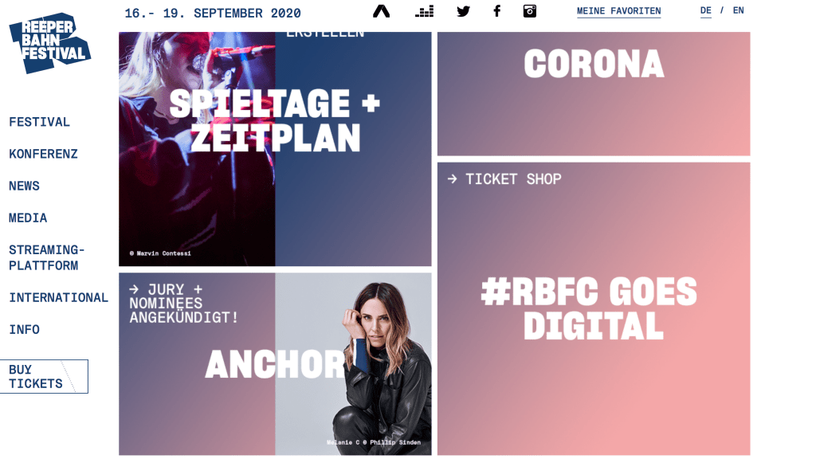Select Konferenz in the sidebar
The height and width of the screenshot is (467, 816).
[x=44, y=154]
